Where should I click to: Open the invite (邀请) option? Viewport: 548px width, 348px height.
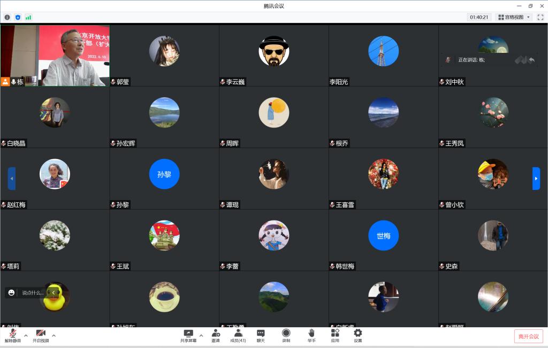pos(216,335)
